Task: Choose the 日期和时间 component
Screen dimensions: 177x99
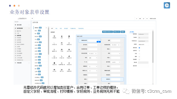Action: pos(69,70)
